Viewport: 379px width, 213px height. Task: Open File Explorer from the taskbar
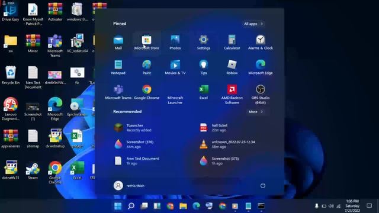point(183,206)
